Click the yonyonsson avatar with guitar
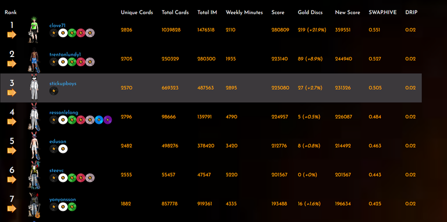The image size is (447, 222). point(34,205)
